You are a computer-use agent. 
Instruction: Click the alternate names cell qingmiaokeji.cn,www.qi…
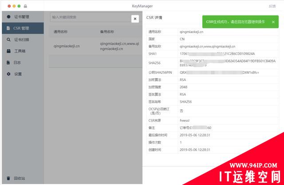119,46
